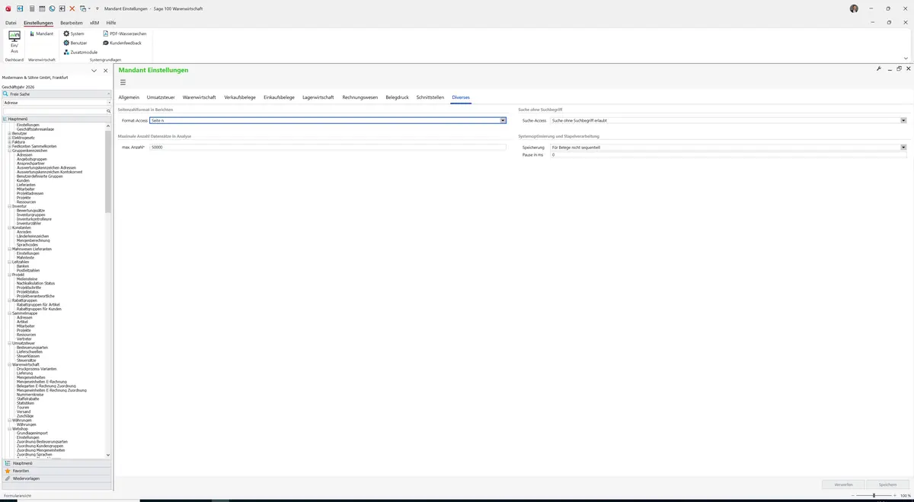The width and height of the screenshot is (914, 502).
Task: Click the magnifier icon in navigation search field
Action: click(x=108, y=111)
